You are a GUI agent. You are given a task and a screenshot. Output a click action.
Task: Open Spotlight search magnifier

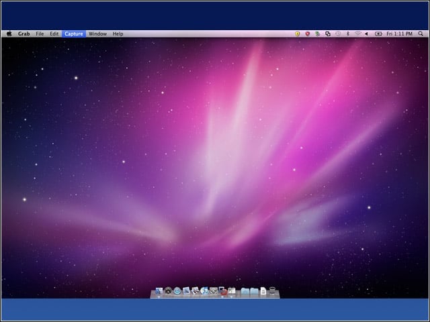[421, 34]
